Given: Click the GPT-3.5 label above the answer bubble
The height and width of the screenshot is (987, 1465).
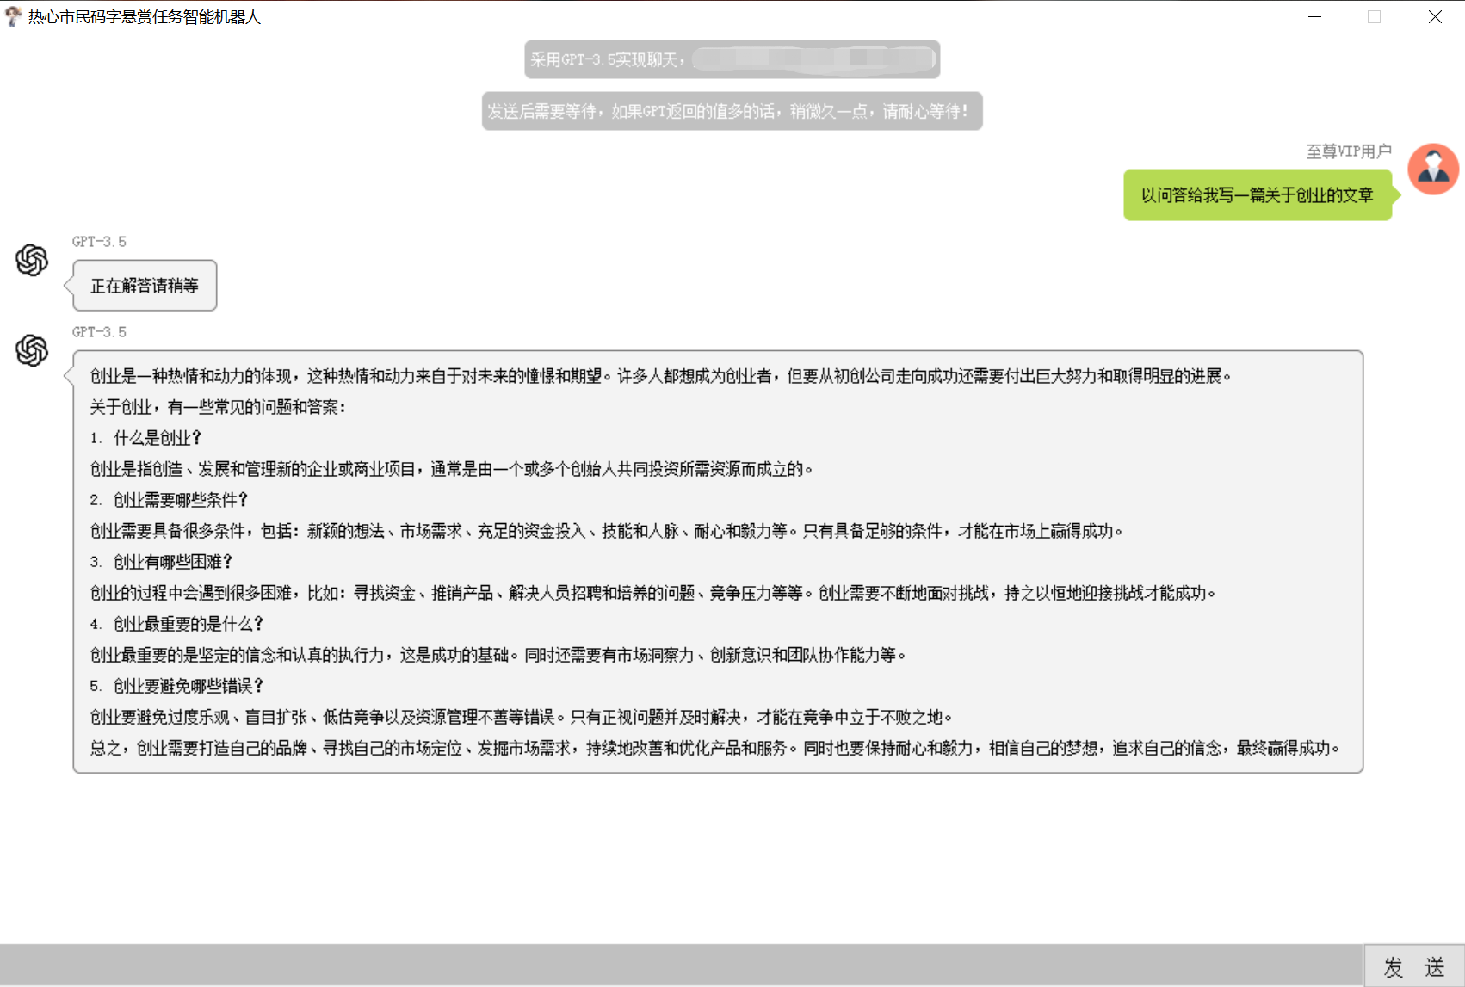Looking at the screenshot, I should click(99, 331).
